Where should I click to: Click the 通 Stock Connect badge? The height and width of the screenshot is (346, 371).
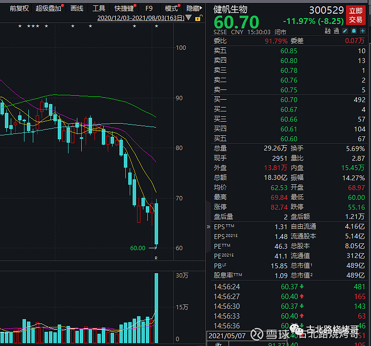click(336, 31)
